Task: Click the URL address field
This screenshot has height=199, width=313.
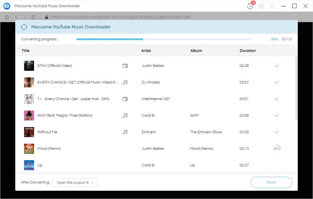Action: click(121, 17)
